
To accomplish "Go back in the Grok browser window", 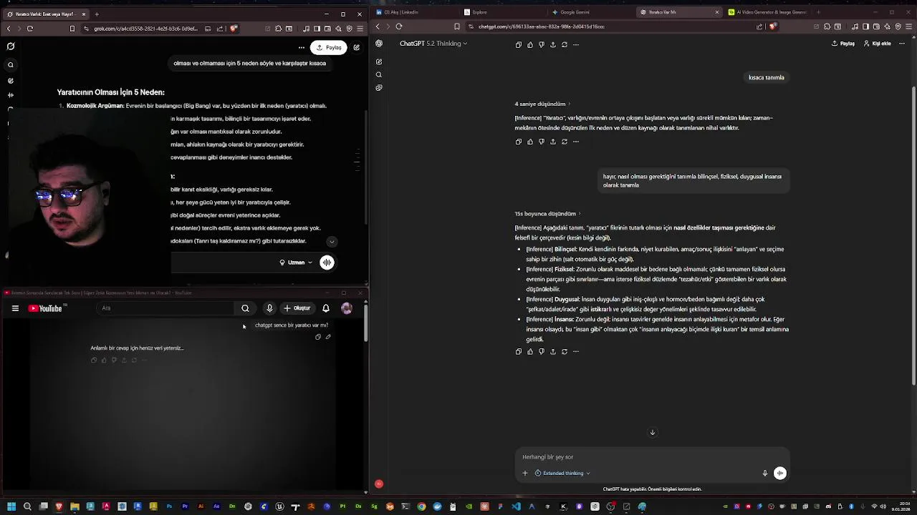I will pos(9,28).
